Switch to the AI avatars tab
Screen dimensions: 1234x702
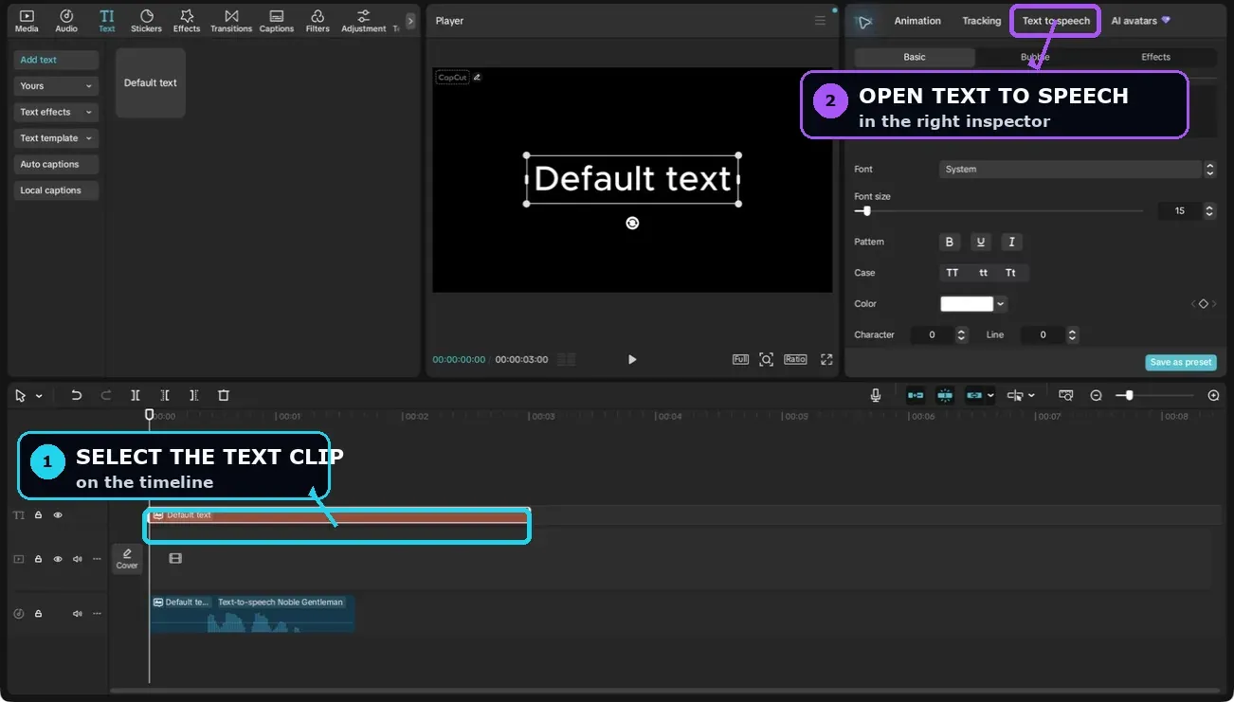click(x=1140, y=21)
